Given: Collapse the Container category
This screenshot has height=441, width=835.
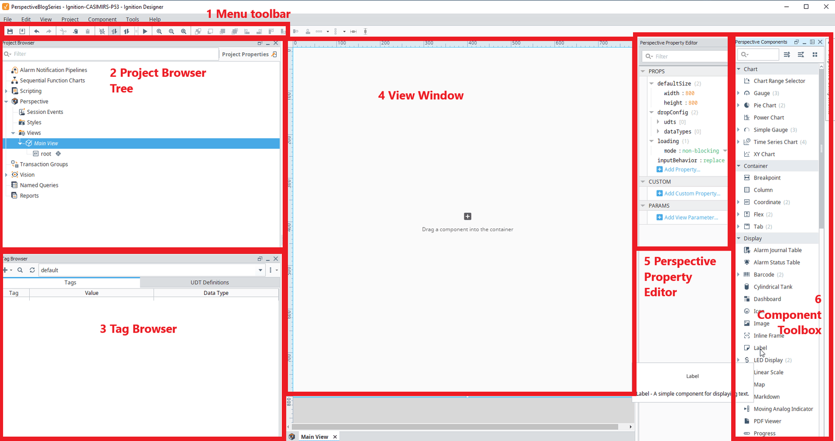Looking at the screenshot, I should pos(739,166).
